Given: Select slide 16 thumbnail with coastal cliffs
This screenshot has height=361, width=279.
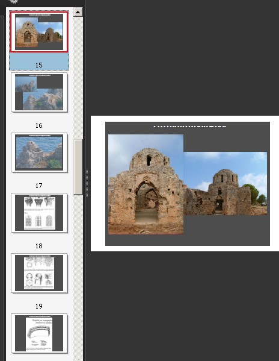Looking at the screenshot, I should point(39,92).
